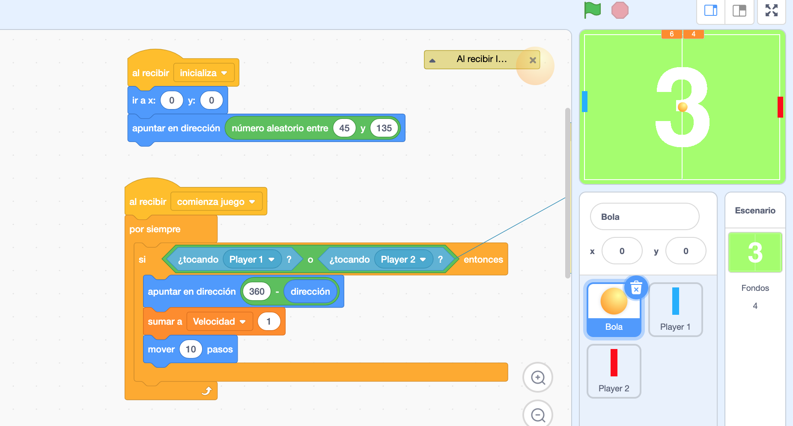Switch stage to fullscreen presentation mode
Image resolution: width=793 pixels, height=426 pixels.
click(x=771, y=11)
